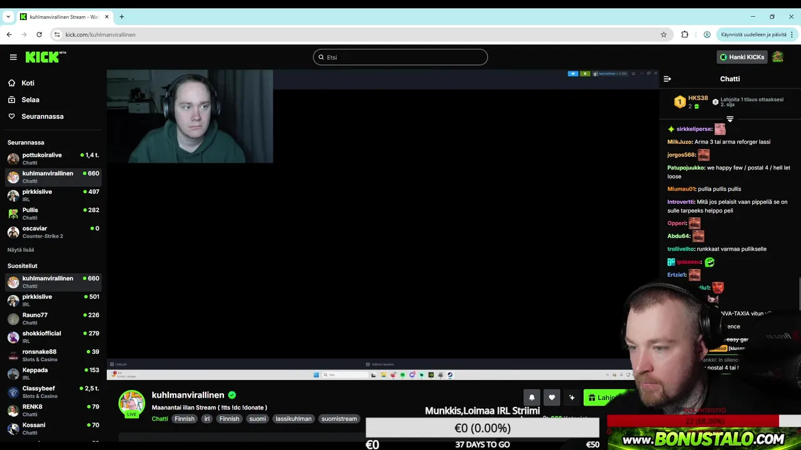
Task: Click Näytä lisää to show more
Action: [21, 250]
